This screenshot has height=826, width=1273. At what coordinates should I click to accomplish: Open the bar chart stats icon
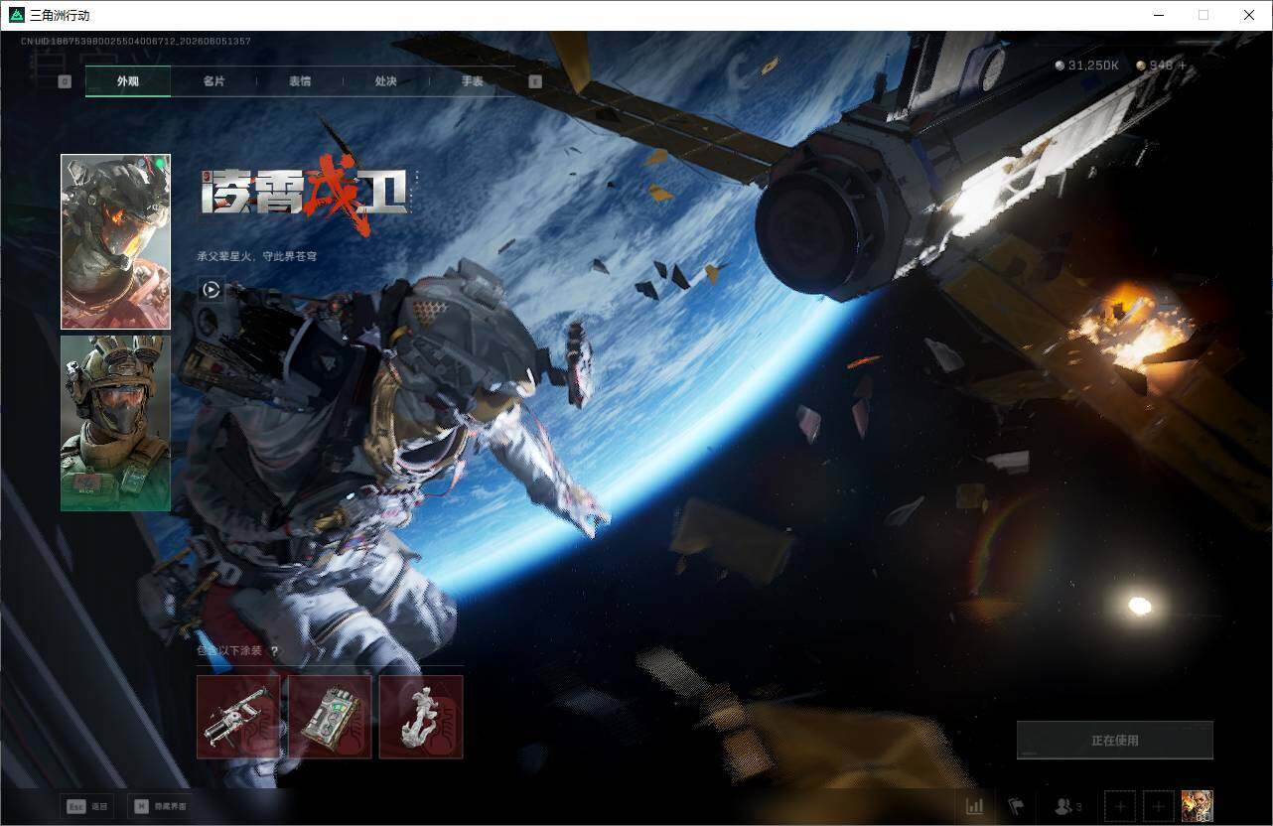(x=975, y=806)
